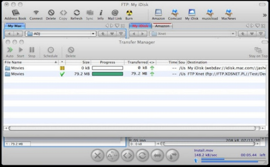270x167 pixels.
Task: Stop the transfer with the Stop button
Action: (x=32, y=52)
